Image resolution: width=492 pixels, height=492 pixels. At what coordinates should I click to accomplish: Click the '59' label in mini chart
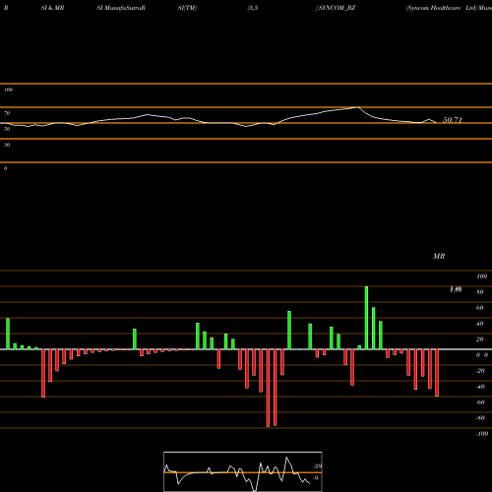point(318,466)
